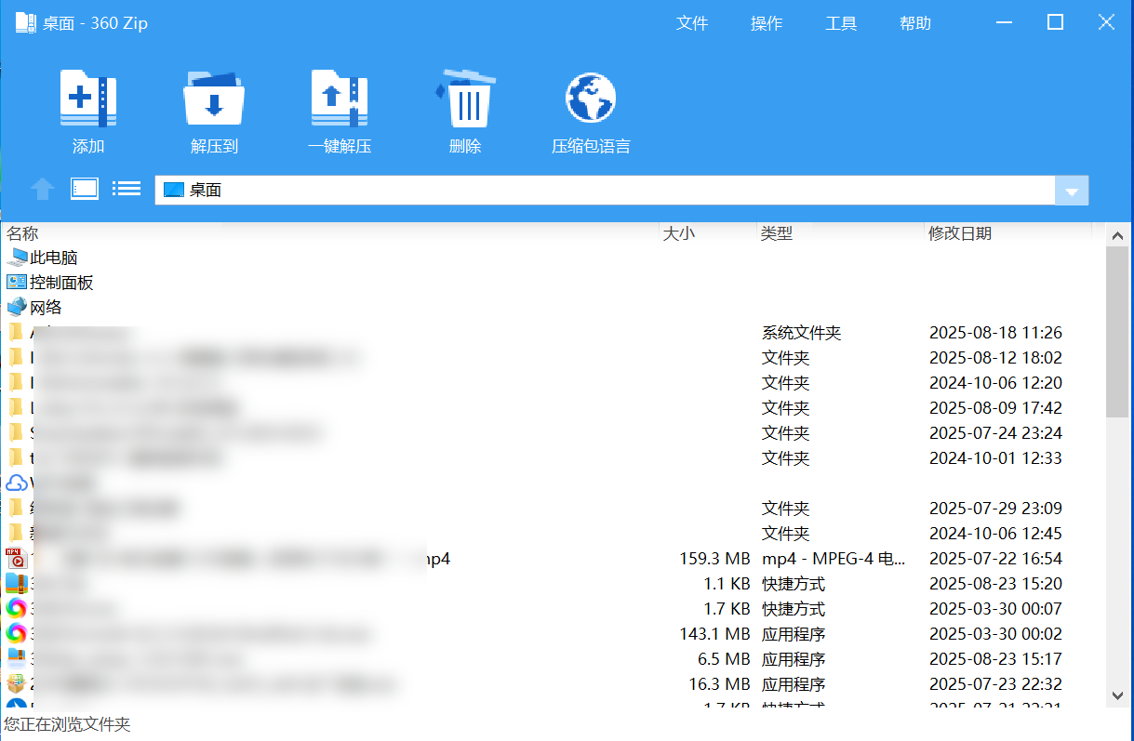This screenshot has width=1134, height=741.
Task: Click the 桌面 address path field
Action: [605, 190]
